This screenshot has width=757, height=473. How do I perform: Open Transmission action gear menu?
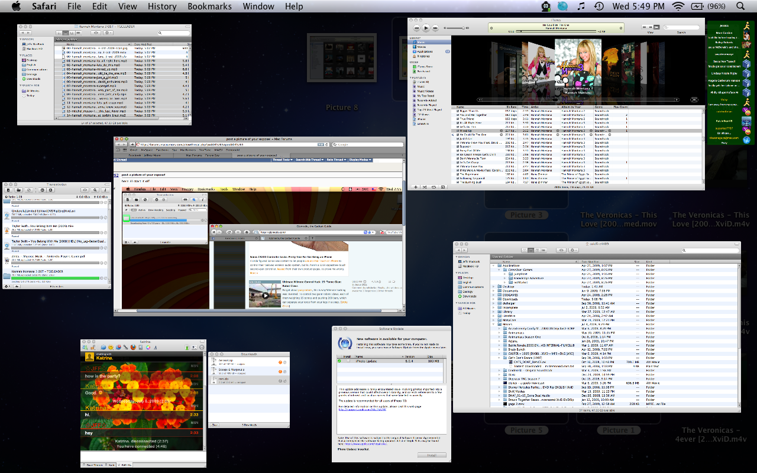[x=8, y=286]
